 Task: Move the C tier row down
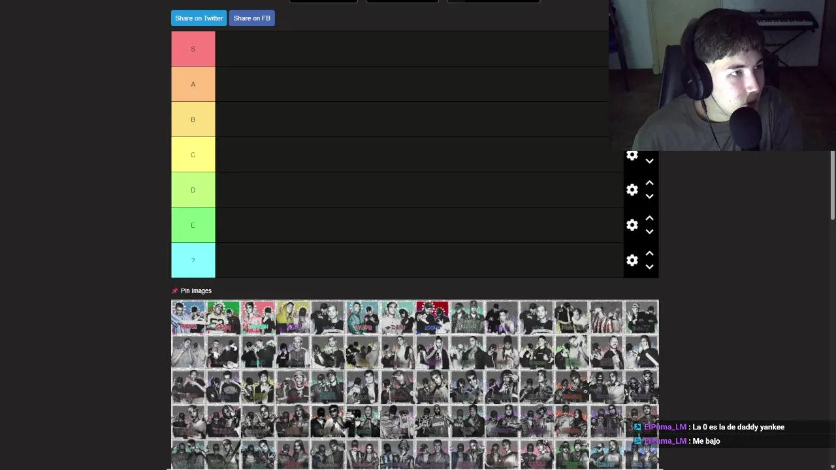click(x=649, y=161)
